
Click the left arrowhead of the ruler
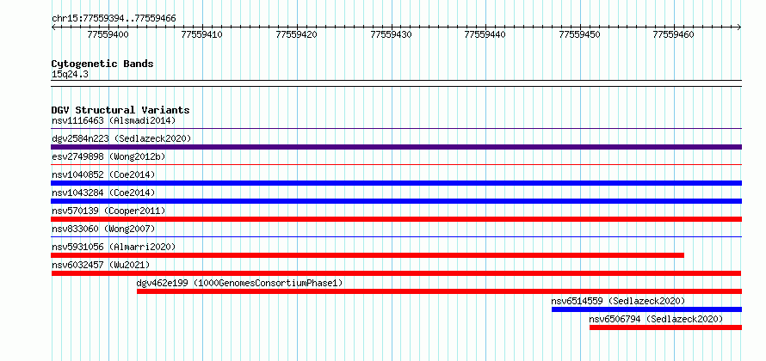[x=53, y=27]
